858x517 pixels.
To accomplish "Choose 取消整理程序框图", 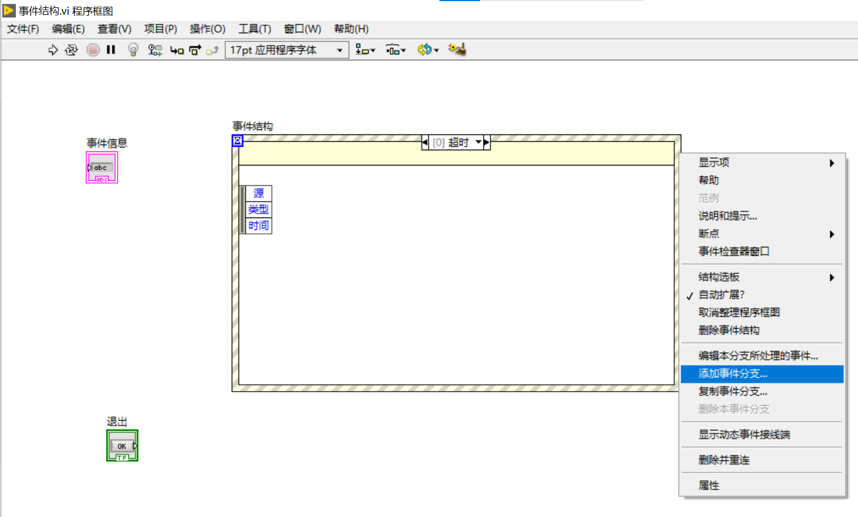I will click(762, 312).
